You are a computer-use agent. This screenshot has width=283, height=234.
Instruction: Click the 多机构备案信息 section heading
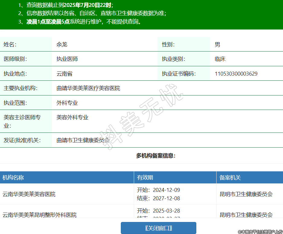[156, 156]
